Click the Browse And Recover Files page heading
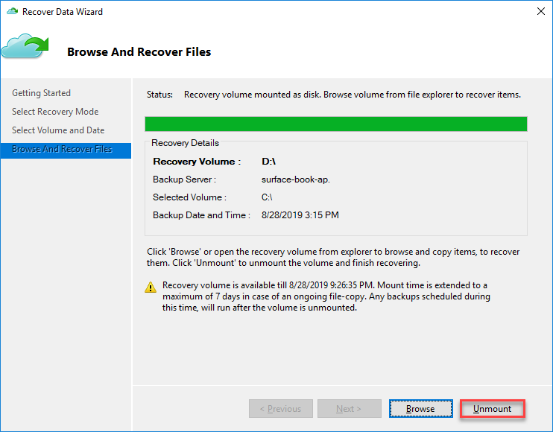This screenshot has height=432, width=553. point(139,52)
